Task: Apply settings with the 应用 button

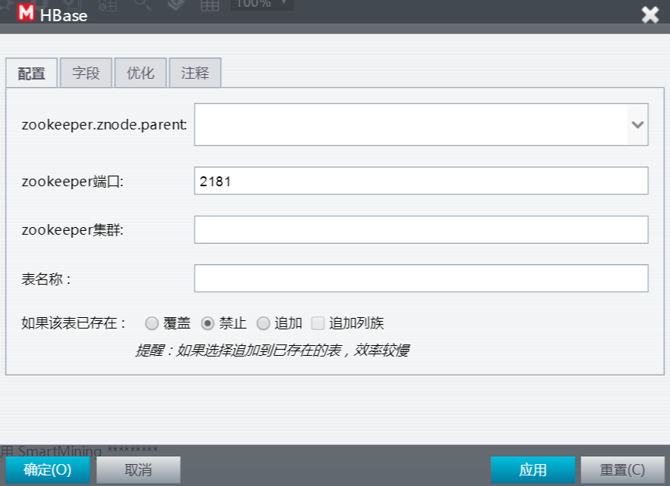Action: (532, 470)
